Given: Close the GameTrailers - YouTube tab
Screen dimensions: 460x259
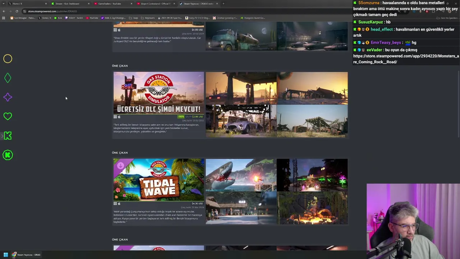Looking at the screenshot, I should pyautogui.click(x=131, y=4).
